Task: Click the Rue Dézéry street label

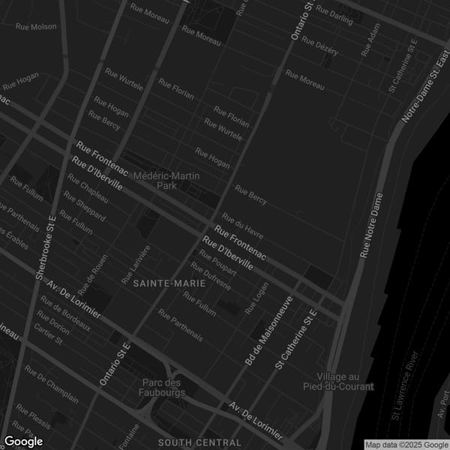Action: click(322, 47)
